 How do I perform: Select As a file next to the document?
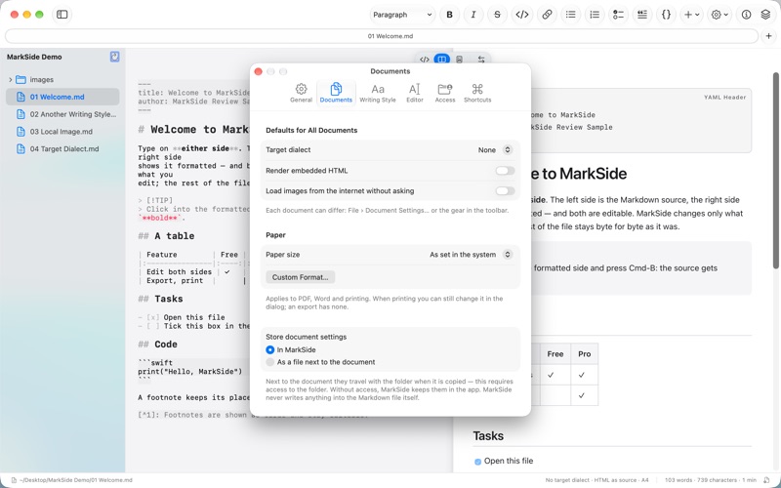[270, 362]
